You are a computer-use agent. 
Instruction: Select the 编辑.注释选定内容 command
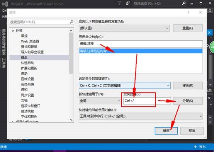pyautogui.click(x=141, y=51)
